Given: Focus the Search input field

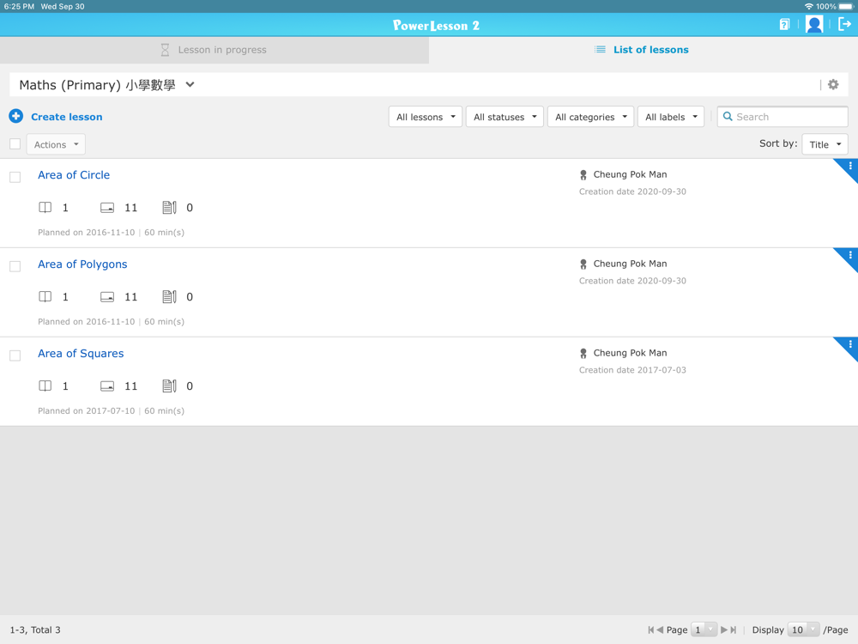Looking at the screenshot, I should click(x=782, y=117).
